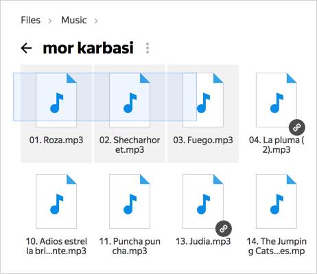Click the 01. Roza.mp3 filename text
317x274 pixels.
(x=56, y=140)
